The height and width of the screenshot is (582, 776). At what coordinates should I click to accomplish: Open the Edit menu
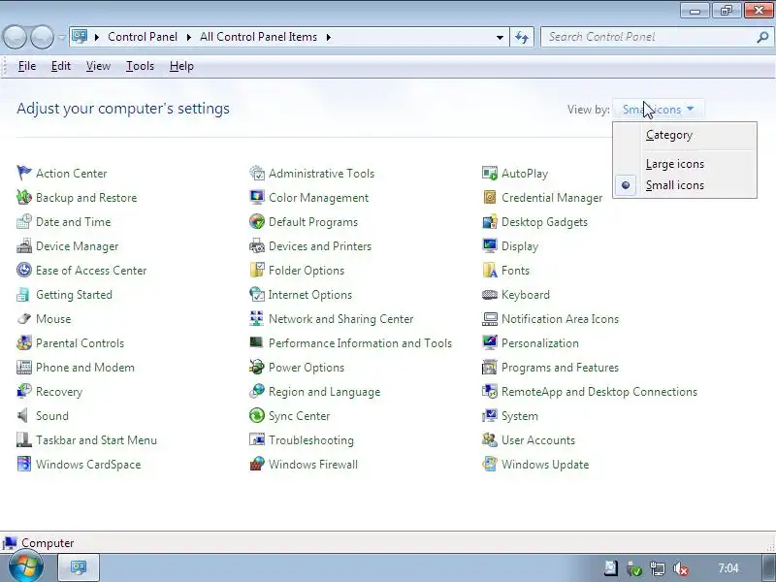(61, 66)
